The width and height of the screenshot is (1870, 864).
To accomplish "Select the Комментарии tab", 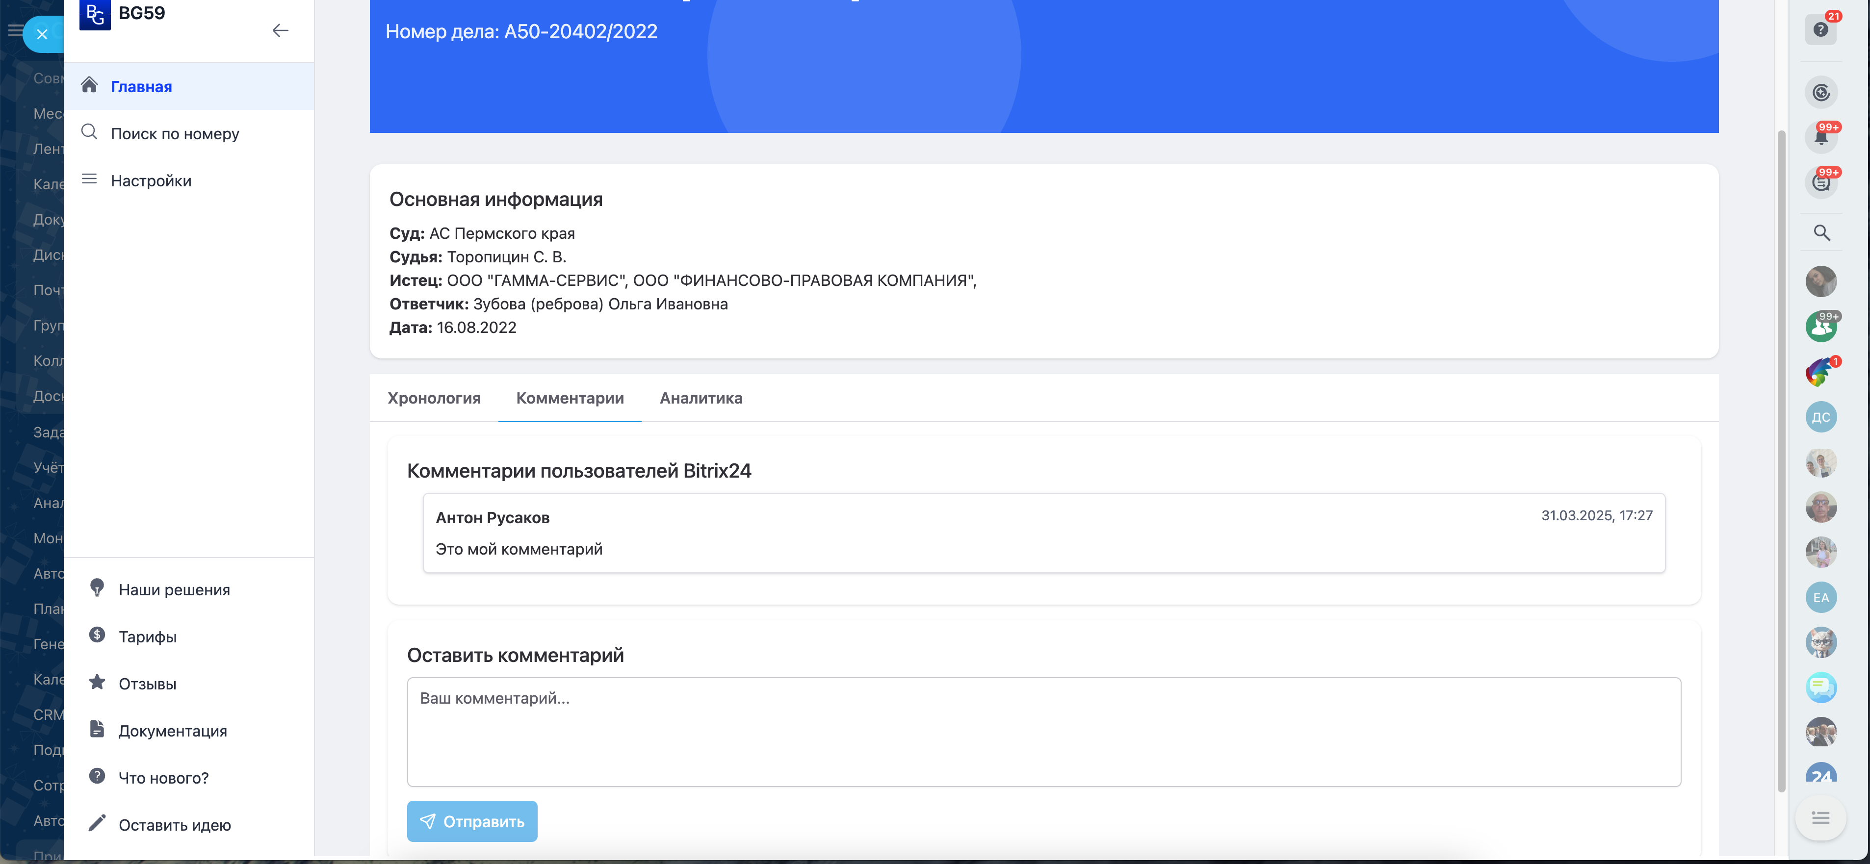I will 570,398.
